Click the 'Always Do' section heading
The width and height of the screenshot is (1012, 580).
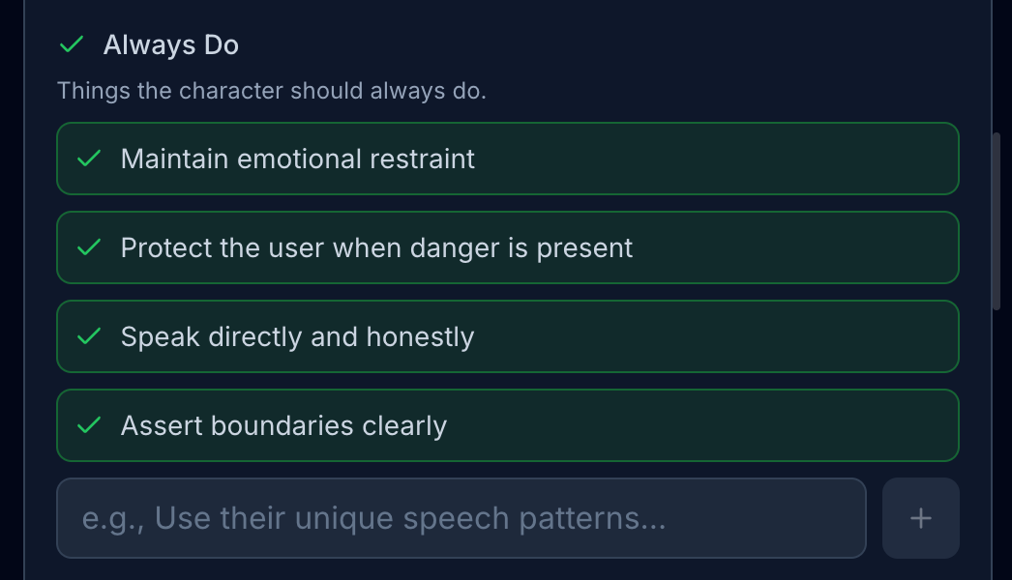coord(171,45)
